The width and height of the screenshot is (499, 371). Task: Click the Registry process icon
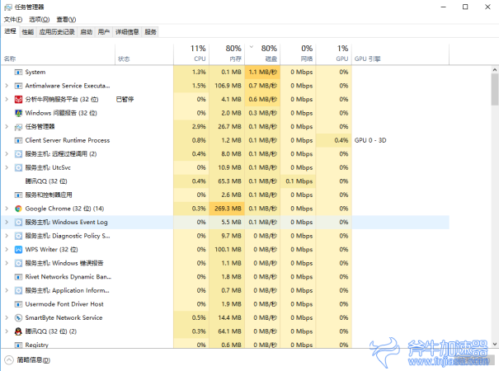18,345
